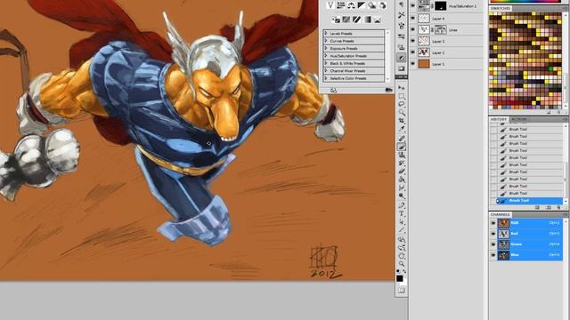Select the Line shape tool
570x320 pixels.
coord(402,230)
